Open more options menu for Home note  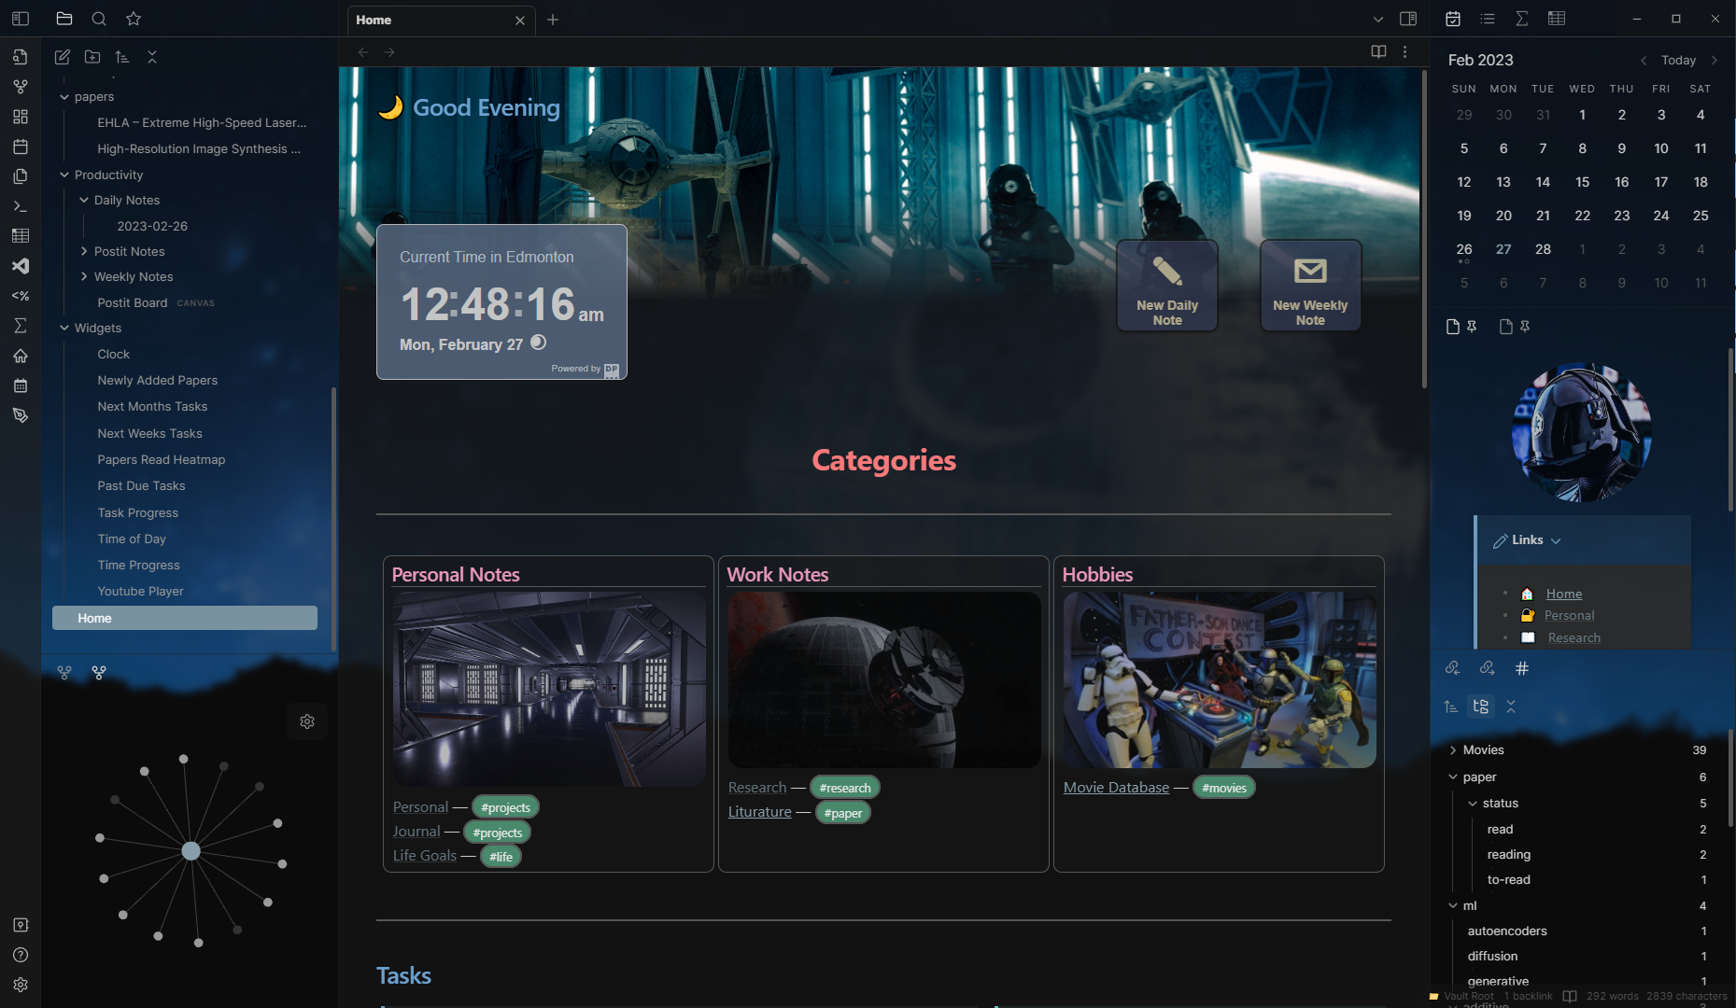(x=1404, y=51)
